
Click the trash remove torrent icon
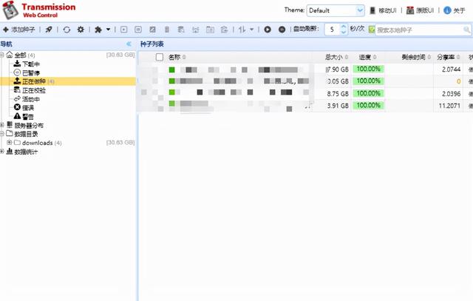[167, 30]
